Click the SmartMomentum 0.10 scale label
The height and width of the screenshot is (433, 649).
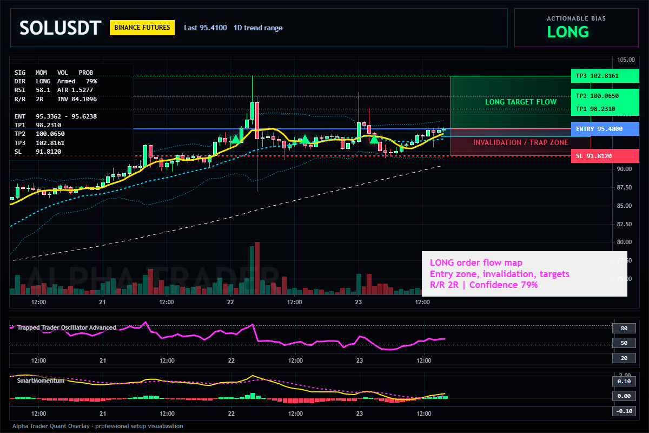624,381
